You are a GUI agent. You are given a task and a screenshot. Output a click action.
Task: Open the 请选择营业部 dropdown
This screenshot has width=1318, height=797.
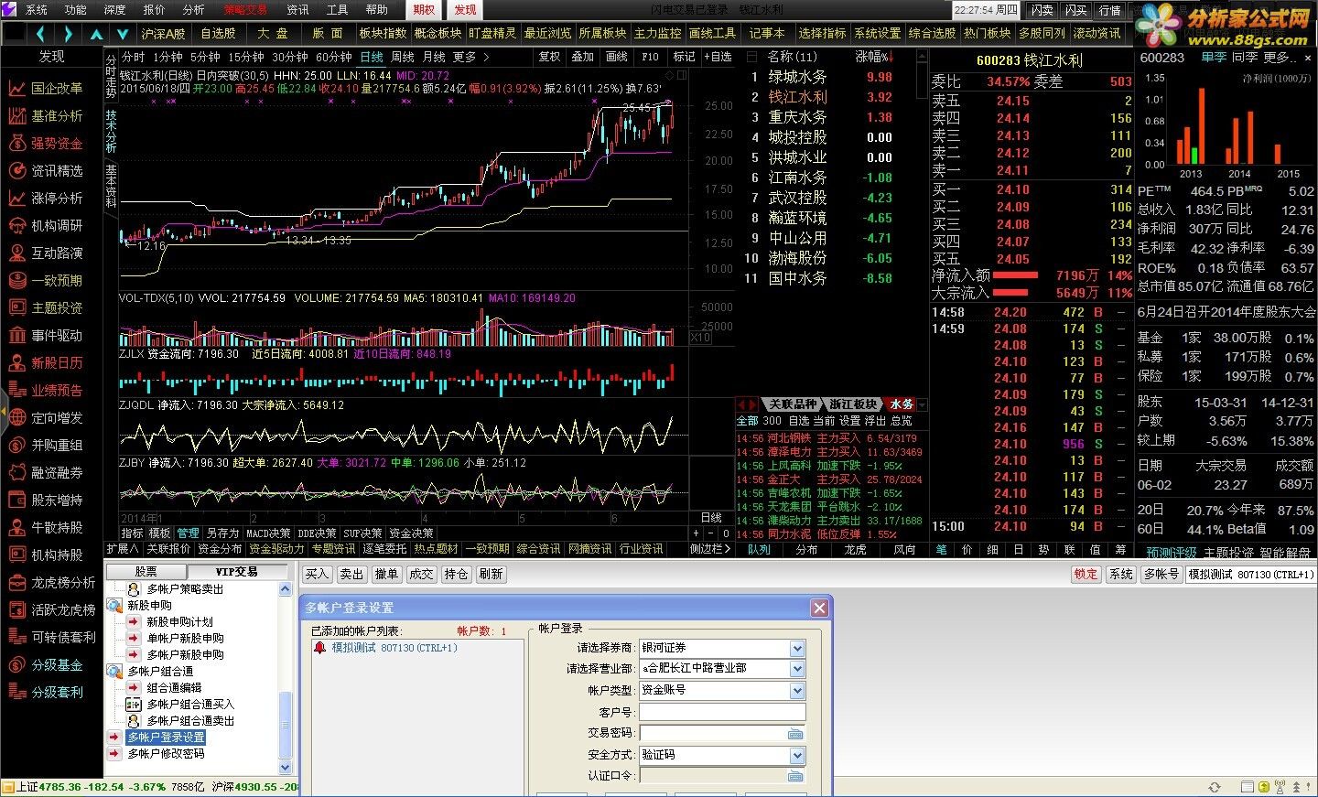tap(797, 669)
